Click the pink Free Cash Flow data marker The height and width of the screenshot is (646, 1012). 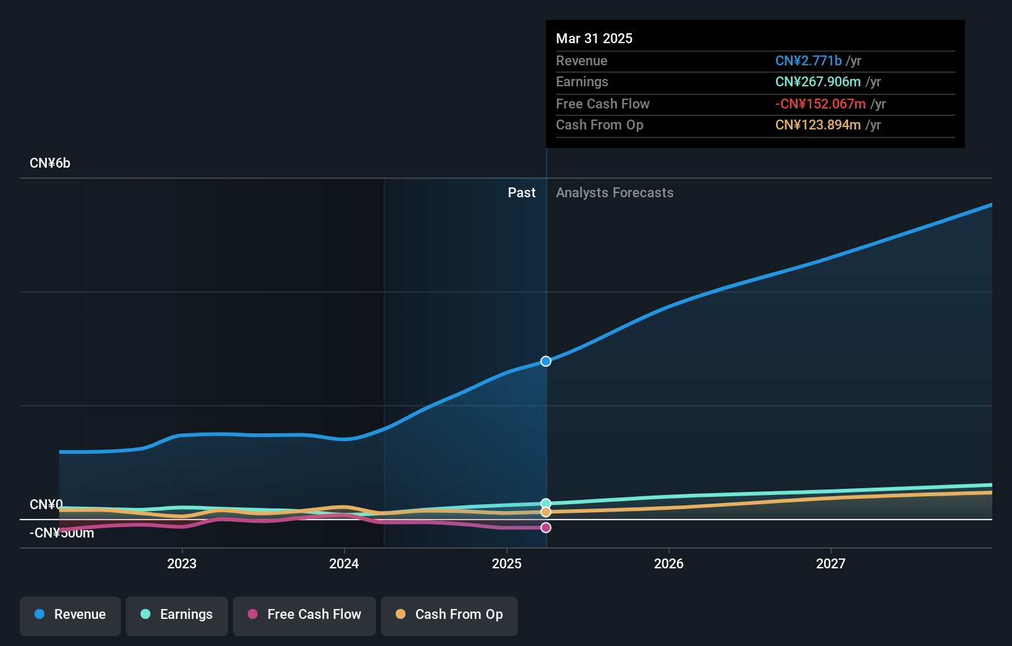point(546,528)
